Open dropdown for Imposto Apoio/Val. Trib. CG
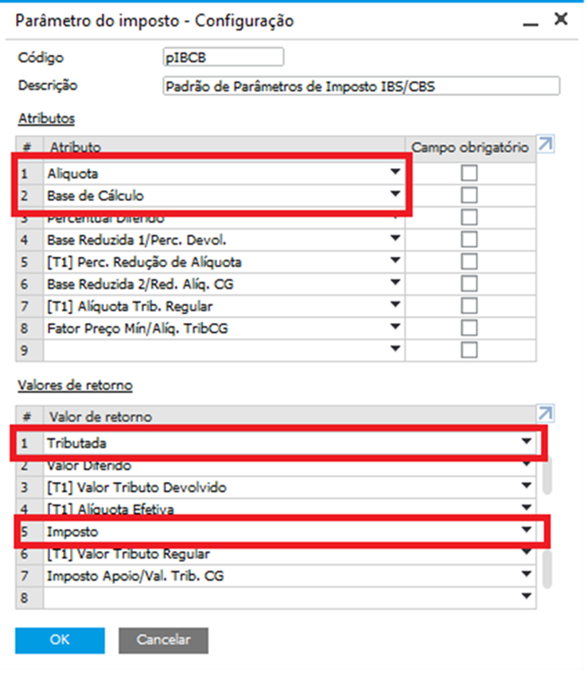Image resolution: width=588 pixels, height=676 pixels. [x=526, y=575]
